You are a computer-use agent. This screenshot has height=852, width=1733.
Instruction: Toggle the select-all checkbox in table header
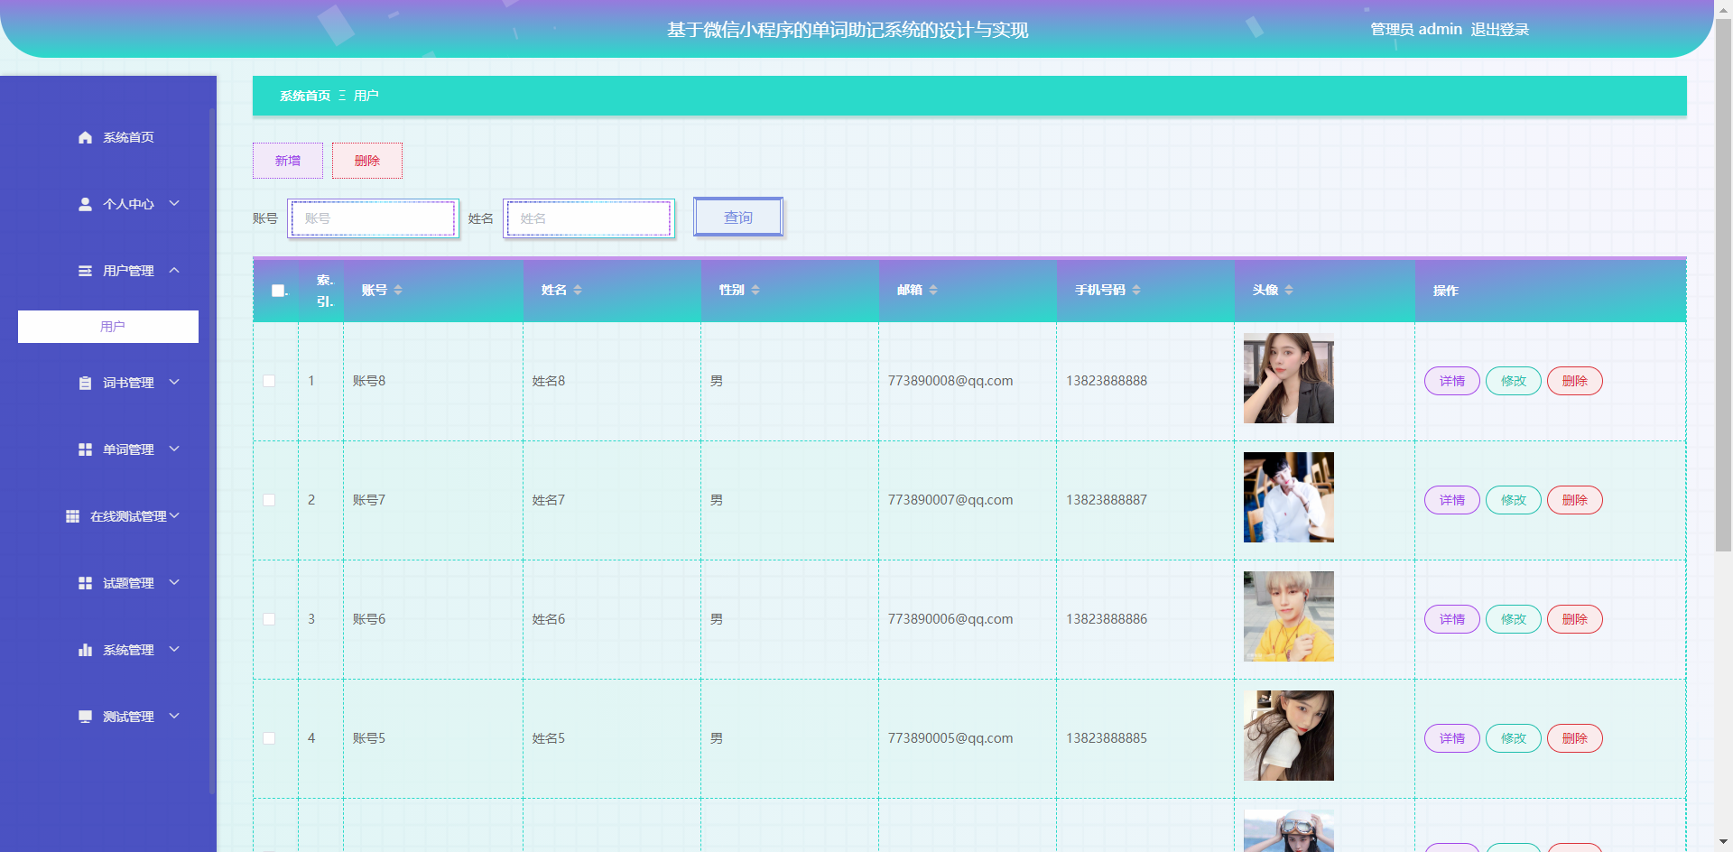point(278,291)
